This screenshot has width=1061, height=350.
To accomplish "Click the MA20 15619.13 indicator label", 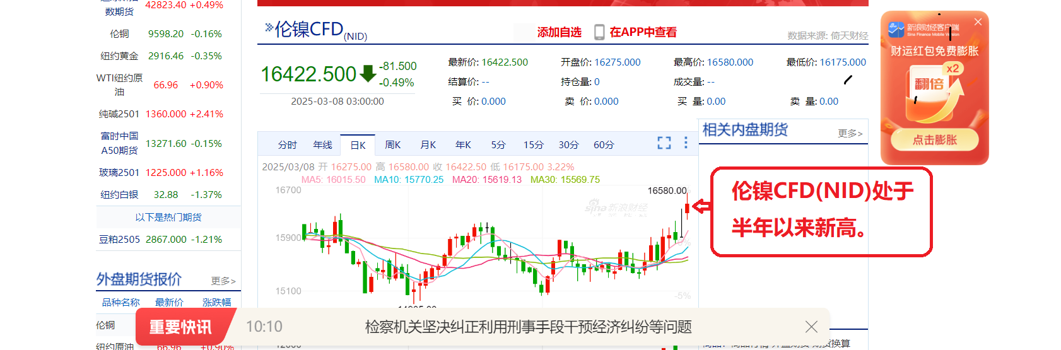I will click(487, 180).
